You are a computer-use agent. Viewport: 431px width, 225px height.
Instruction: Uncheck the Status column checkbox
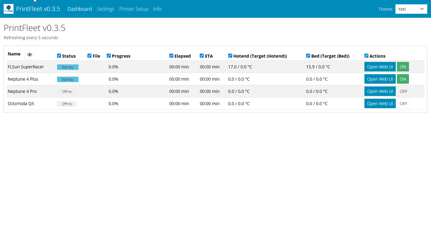[59, 56]
